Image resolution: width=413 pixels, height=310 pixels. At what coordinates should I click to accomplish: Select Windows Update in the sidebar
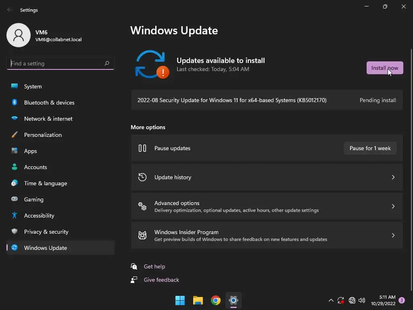tap(60, 247)
